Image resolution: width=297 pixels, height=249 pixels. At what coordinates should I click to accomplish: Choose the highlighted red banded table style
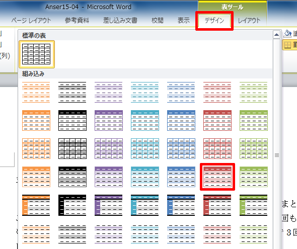click(x=217, y=177)
